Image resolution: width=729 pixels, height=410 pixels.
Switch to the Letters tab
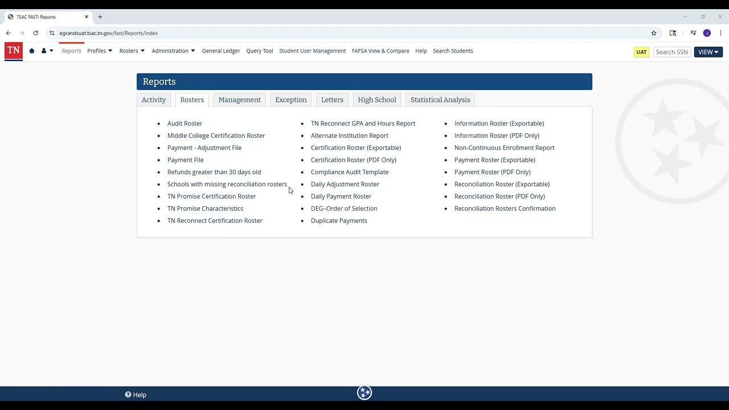pos(332,100)
